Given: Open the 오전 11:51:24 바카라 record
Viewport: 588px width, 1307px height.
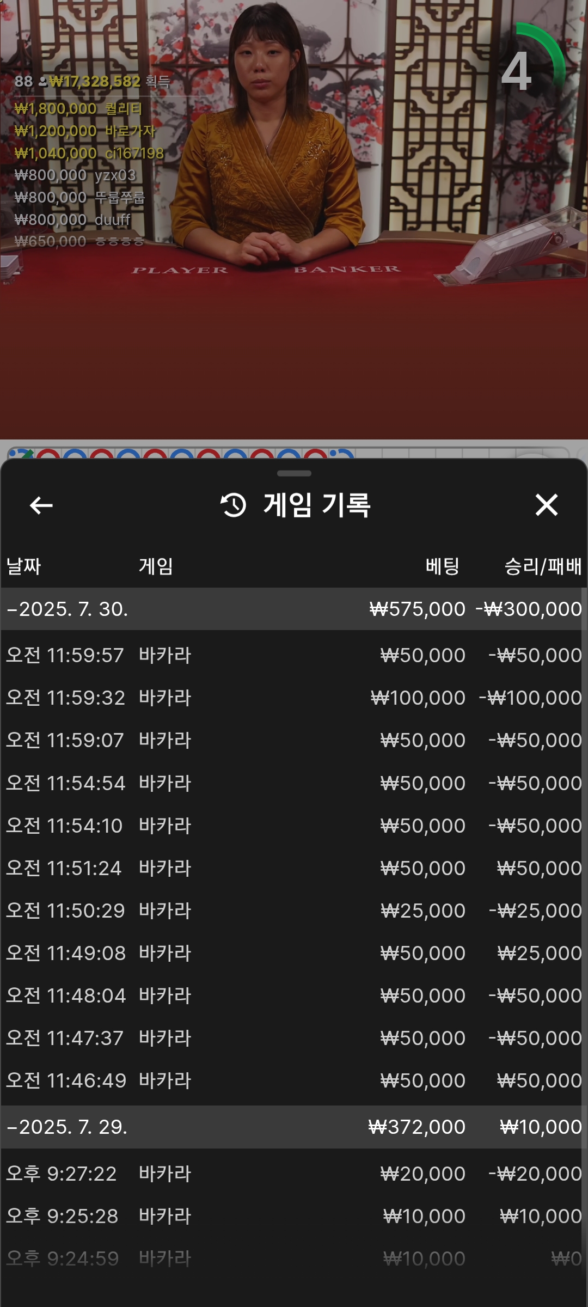Looking at the screenshot, I should 294,868.
